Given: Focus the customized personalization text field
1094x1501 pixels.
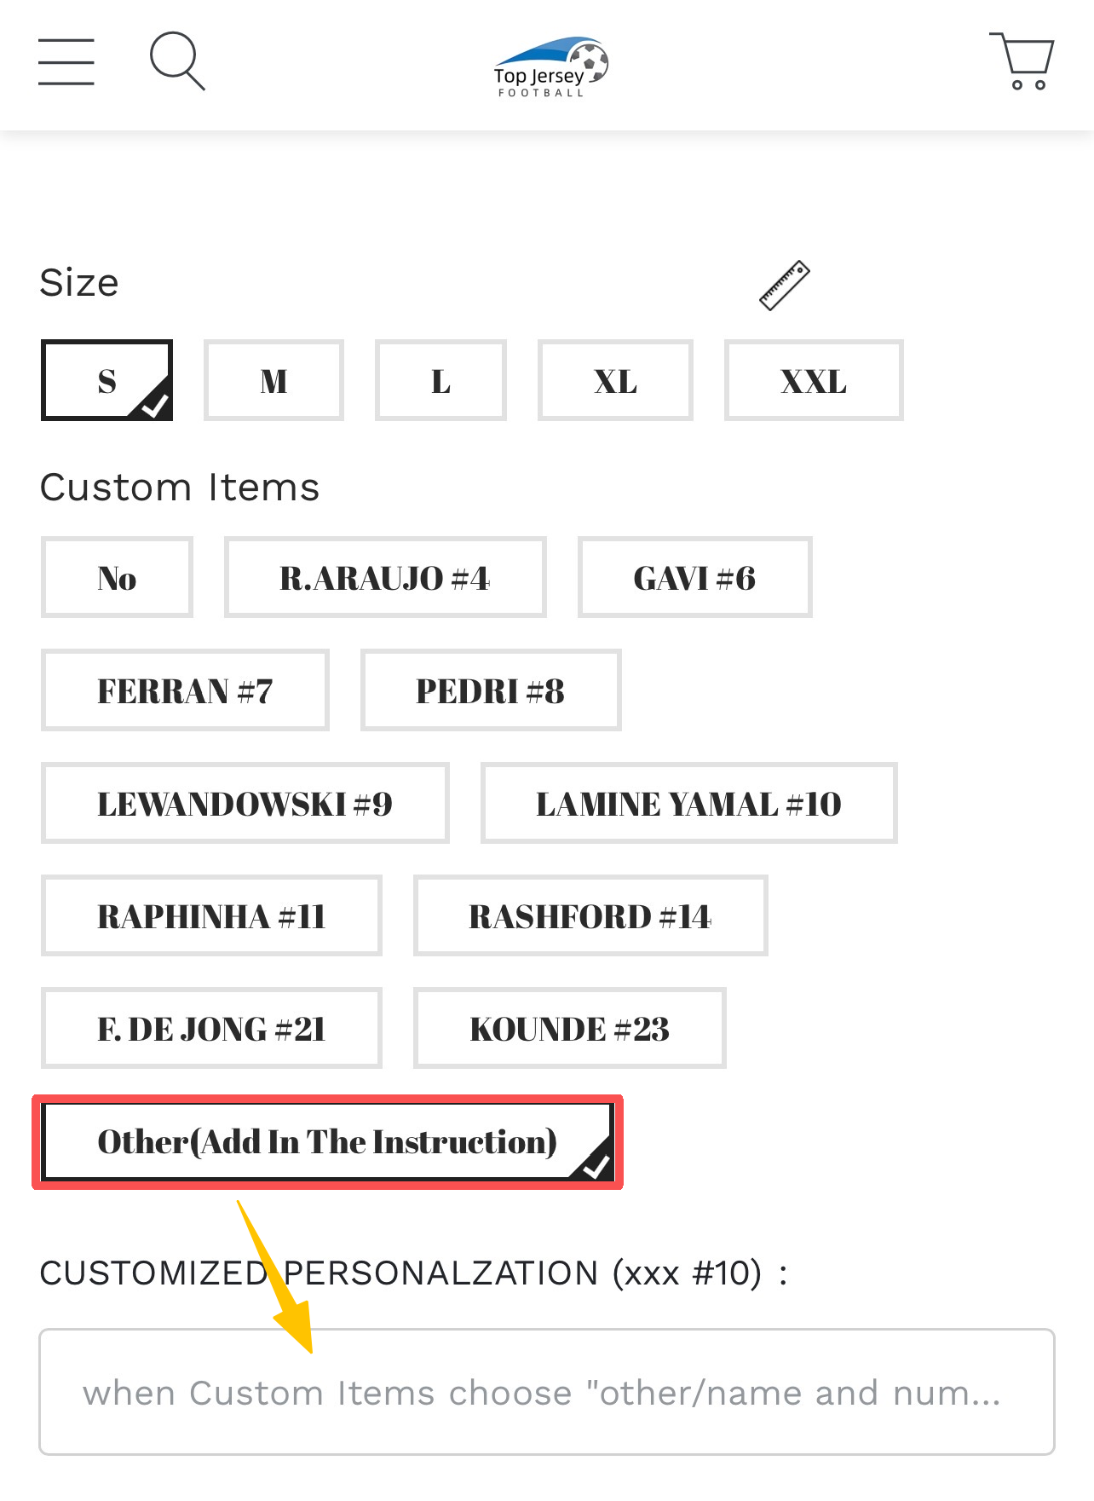Looking at the screenshot, I should (x=547, y=1392).
